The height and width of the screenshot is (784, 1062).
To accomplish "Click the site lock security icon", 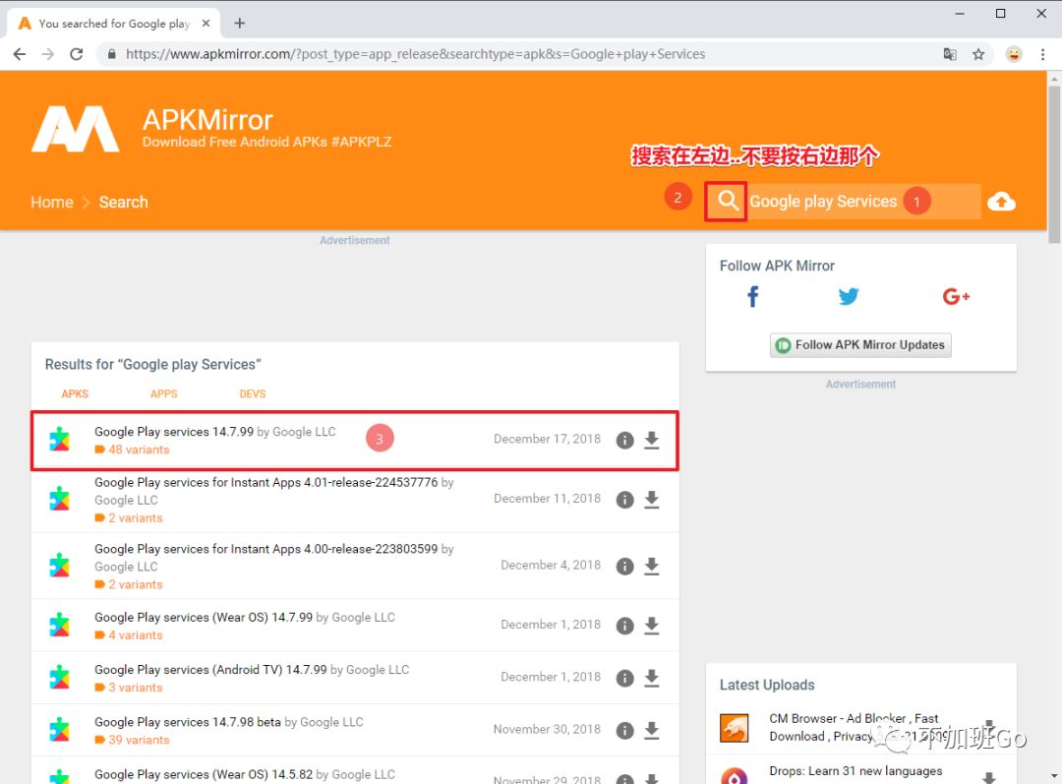I will click(x=112, y=54).
